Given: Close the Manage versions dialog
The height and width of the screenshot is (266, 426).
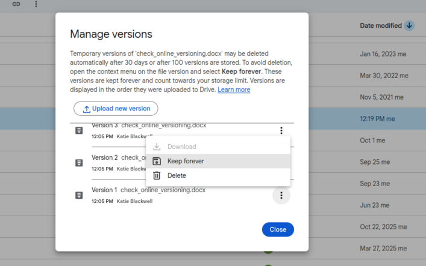Looking at the screenshot, I should click(x=278, y=229).
